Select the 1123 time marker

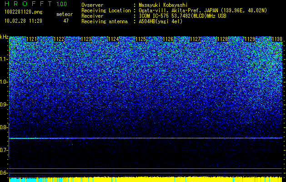[x=86, y=39]
